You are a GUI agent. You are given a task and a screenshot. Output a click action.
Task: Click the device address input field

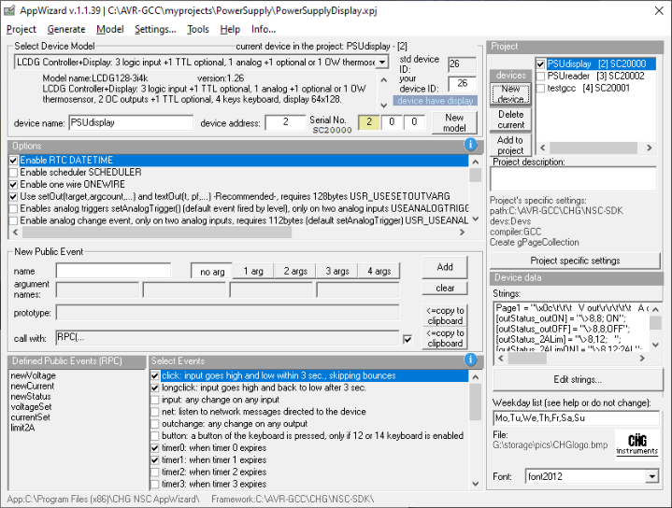tap(284, 122)
